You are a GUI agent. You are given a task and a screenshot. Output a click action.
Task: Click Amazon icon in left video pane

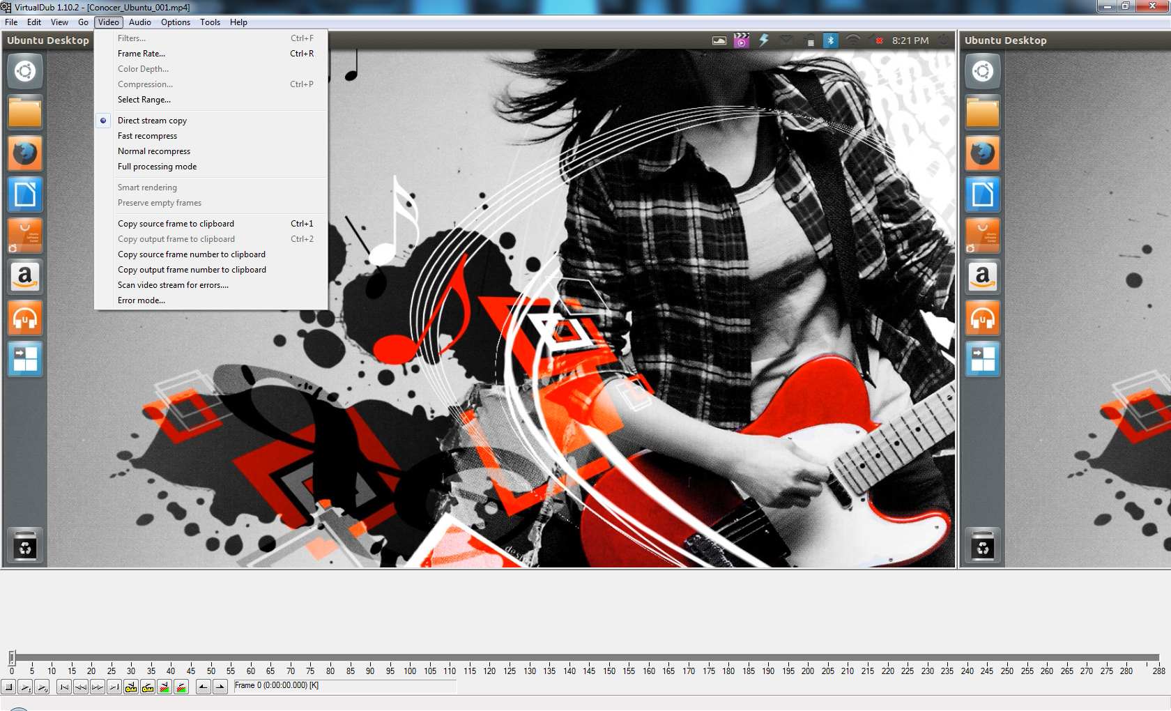tap(25, 277)
